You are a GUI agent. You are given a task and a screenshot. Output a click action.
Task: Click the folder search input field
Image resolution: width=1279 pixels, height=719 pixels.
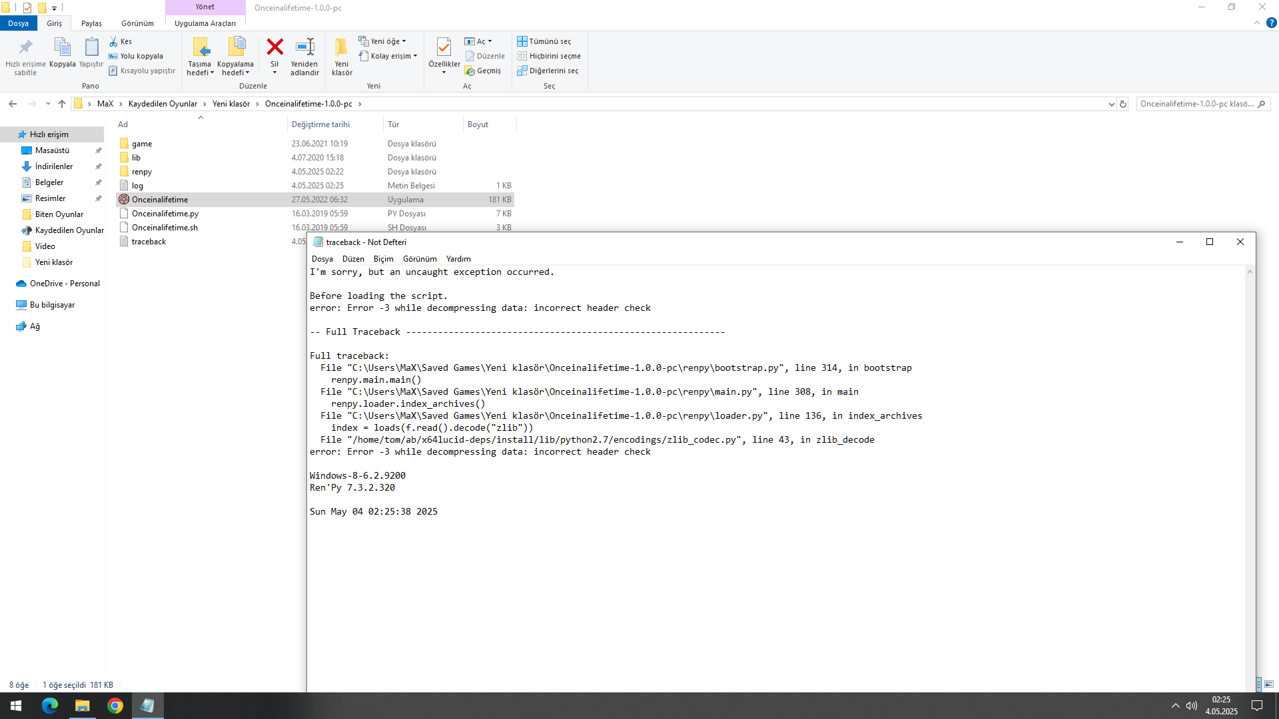(x=1196, y=104)
